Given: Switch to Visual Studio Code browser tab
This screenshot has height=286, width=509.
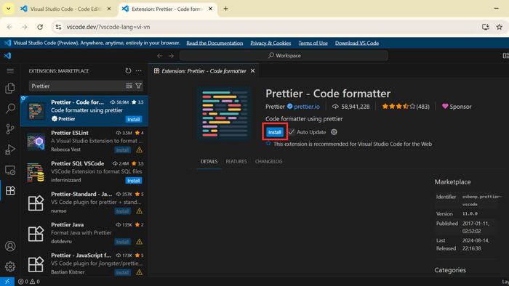Looking at the screenshot, I should click(66, 9).
